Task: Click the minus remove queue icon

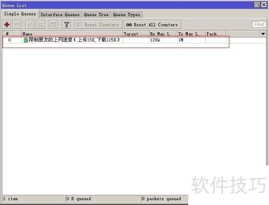Action: (17, 25)
